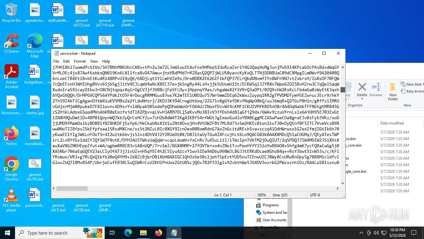Click the Notepad vertical scroll up arrow

343,67
